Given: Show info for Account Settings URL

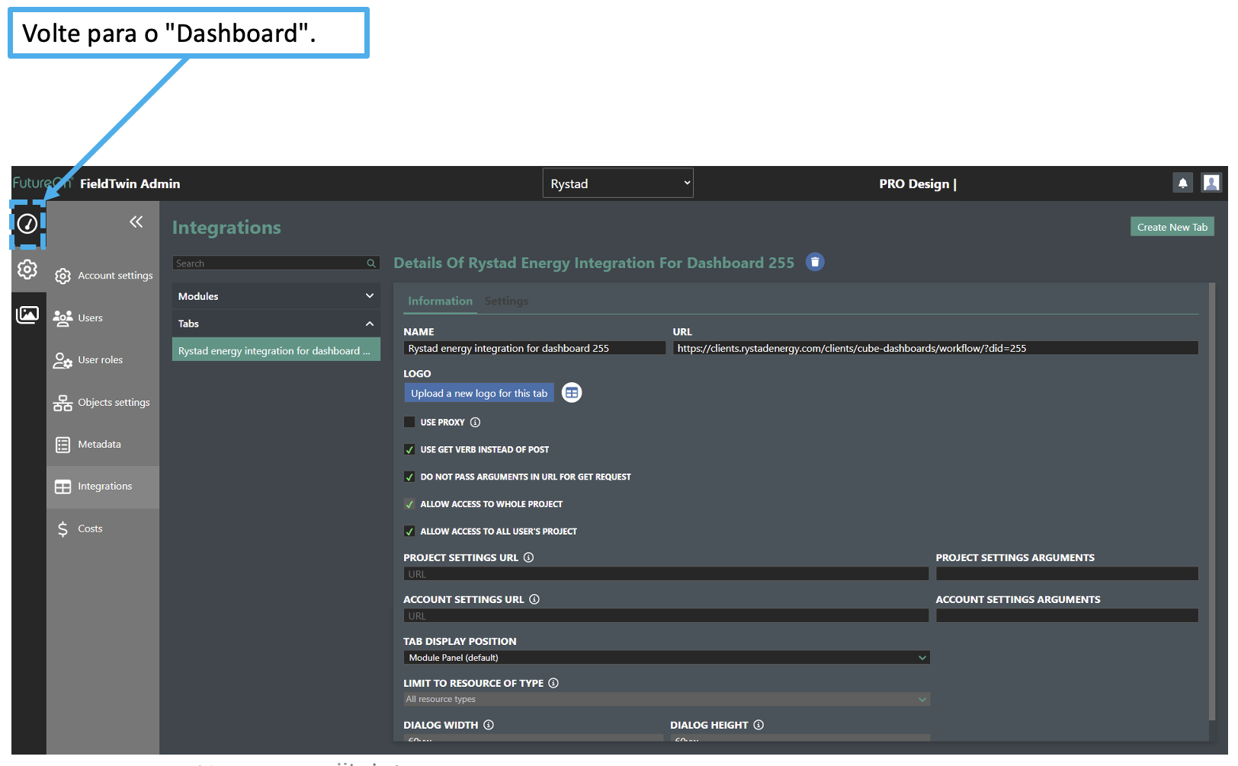Looking at the screenshot, I should pyautogui.click(x=534, y=599).
